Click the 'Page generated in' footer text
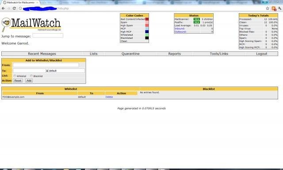 [x=141, y=108]
